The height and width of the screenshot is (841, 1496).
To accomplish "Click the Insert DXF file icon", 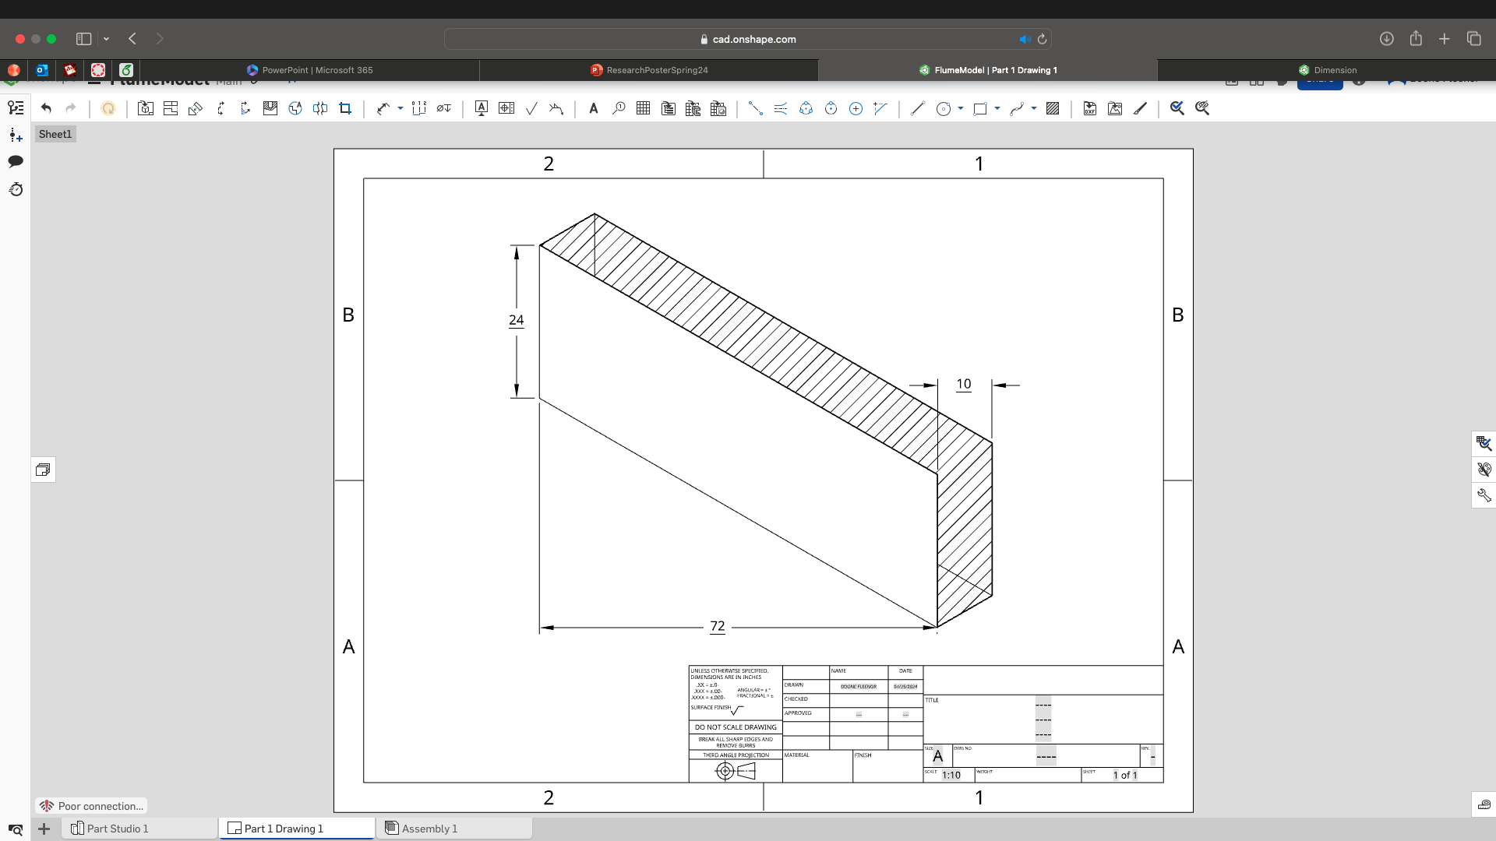I will 1090,108.
